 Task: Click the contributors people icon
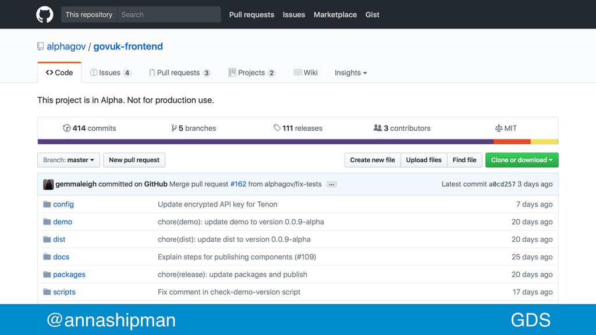pyautogui.click(x=377, y=128)
